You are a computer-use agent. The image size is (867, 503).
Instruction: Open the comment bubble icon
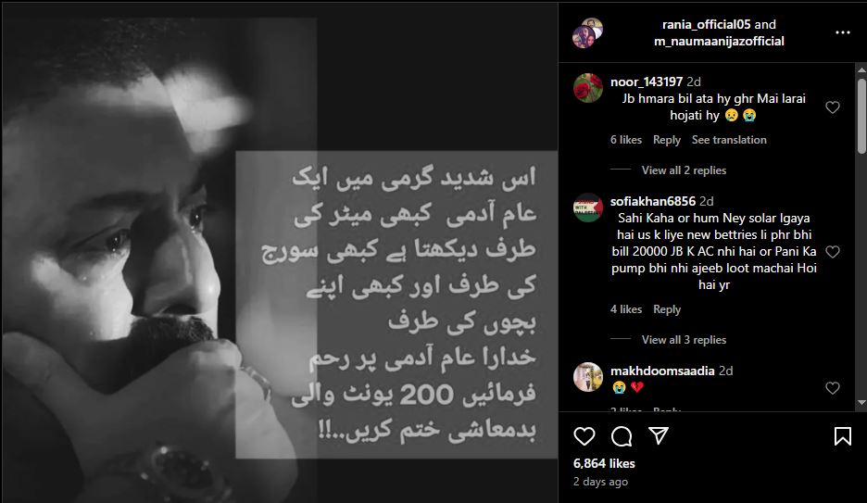(x=622, y=436)
